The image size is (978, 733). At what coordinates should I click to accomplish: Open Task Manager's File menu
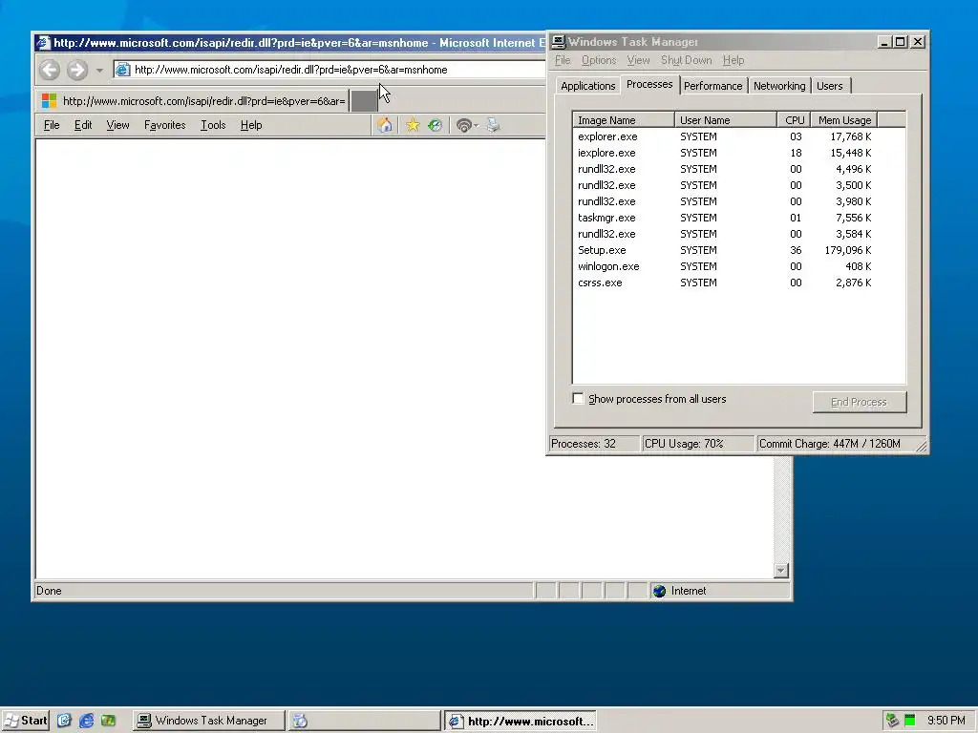(563, 60)
